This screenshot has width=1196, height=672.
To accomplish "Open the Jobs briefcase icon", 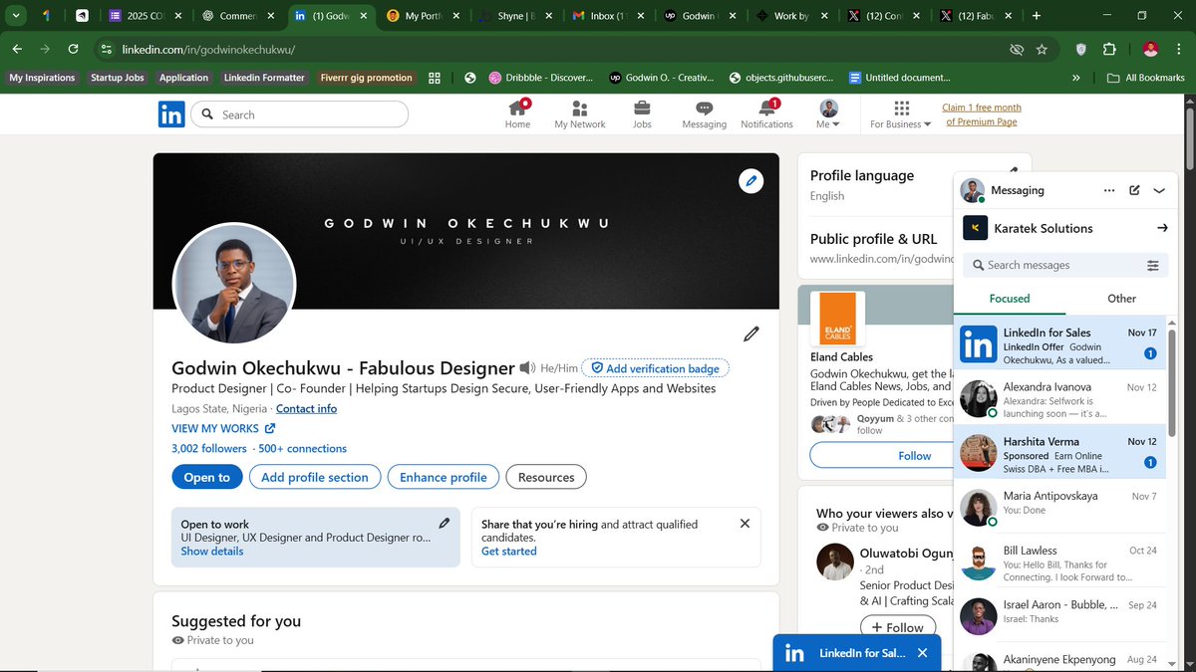I will (x=642, y=107).
